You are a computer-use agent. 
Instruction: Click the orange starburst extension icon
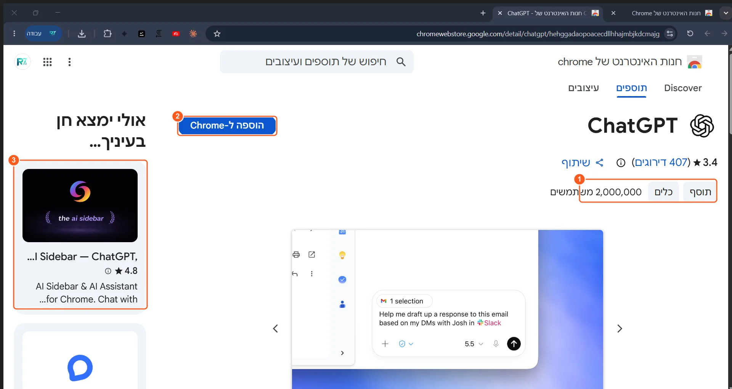pos(193,34)
